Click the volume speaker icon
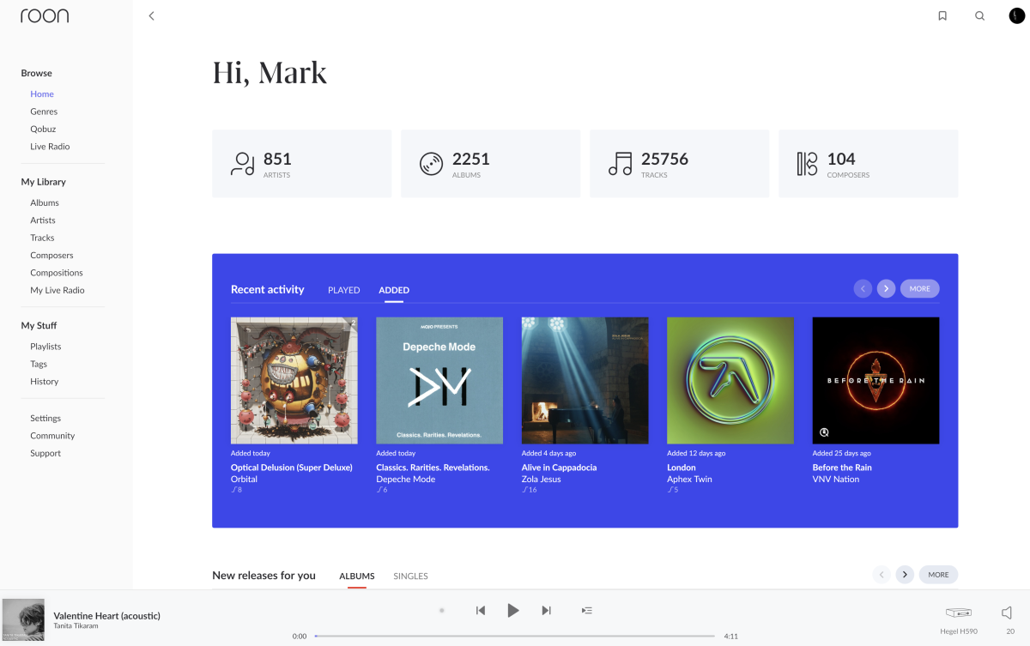The image size is (1030, 646). pyautogui.click(x=1007, y=613)
